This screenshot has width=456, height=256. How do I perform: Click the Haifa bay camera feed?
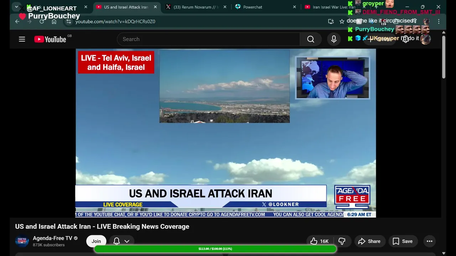click(x=224, y=86)
